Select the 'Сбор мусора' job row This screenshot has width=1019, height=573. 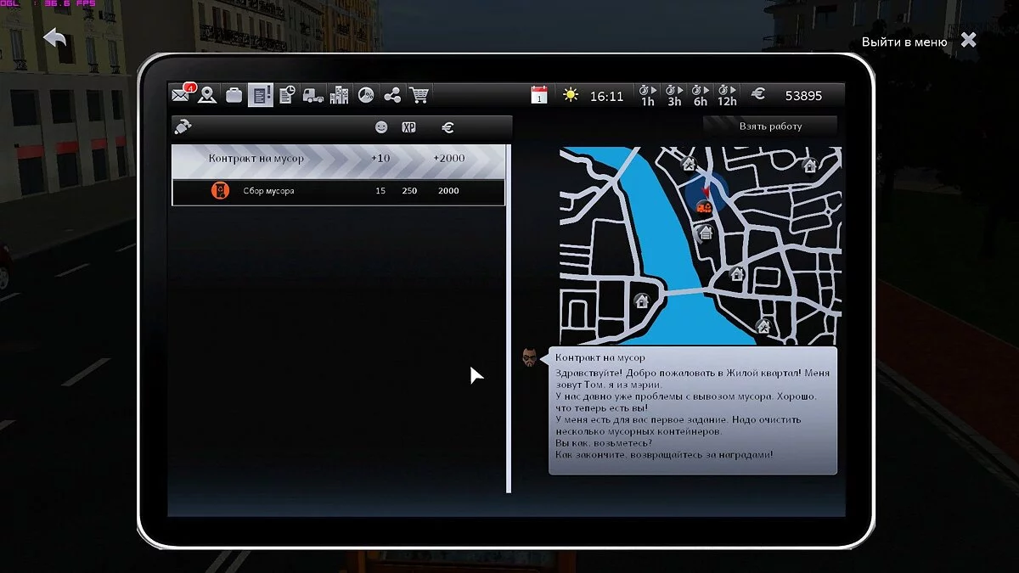point(338,191)
